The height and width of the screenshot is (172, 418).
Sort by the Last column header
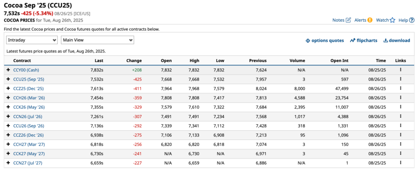[x=99, y=61]
